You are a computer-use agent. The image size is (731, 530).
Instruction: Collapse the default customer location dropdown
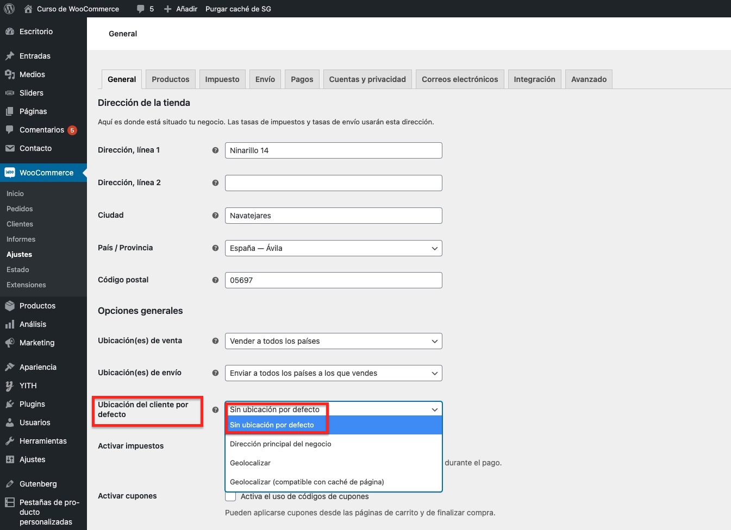pyautogui.click(x=334, y=409)
